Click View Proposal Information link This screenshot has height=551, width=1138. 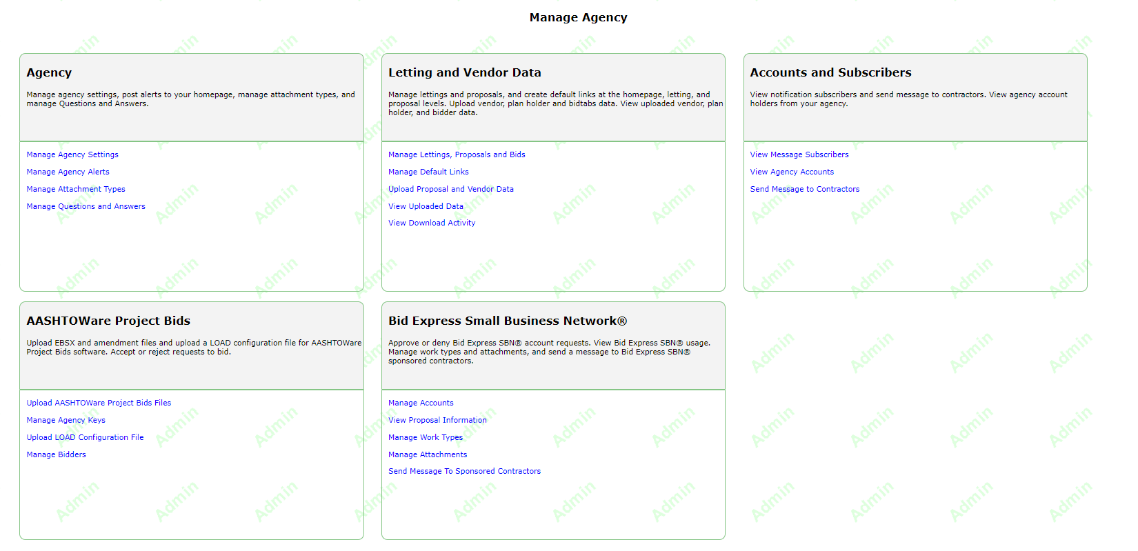[x=437, y=420]
